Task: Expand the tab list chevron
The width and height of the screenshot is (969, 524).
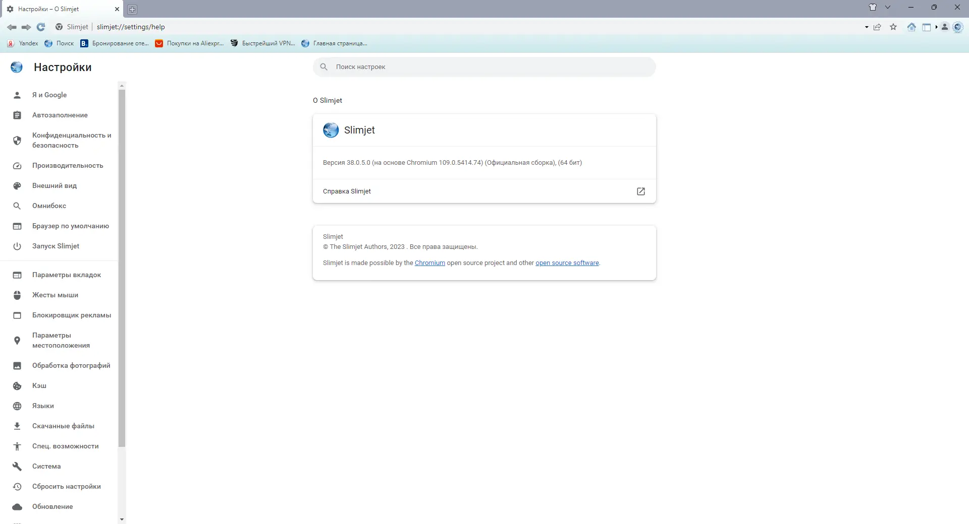Action: 888,7
